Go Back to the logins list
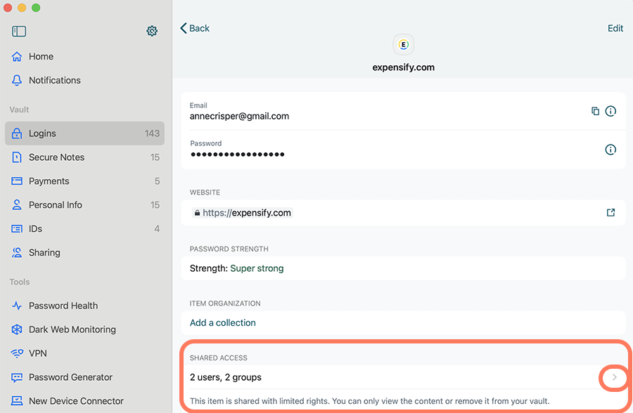 (x=195, y=28)
